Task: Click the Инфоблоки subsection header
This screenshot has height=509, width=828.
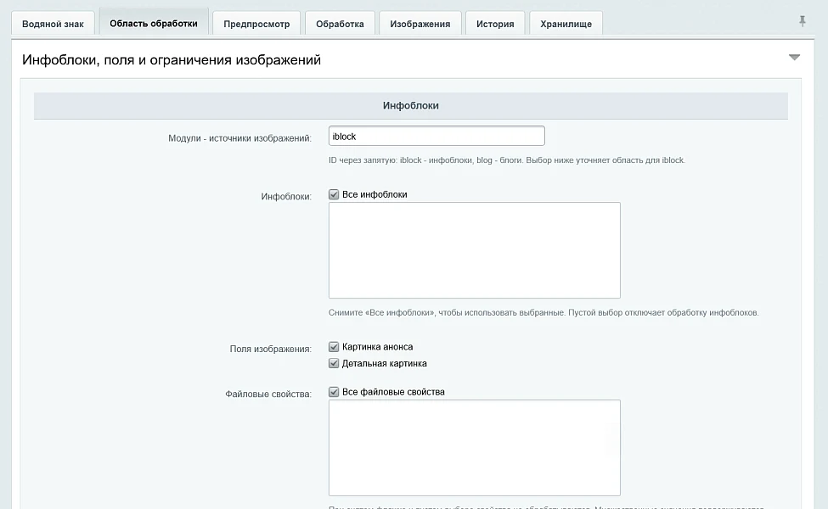Action: pyautogui.click(x=411, y=105)
